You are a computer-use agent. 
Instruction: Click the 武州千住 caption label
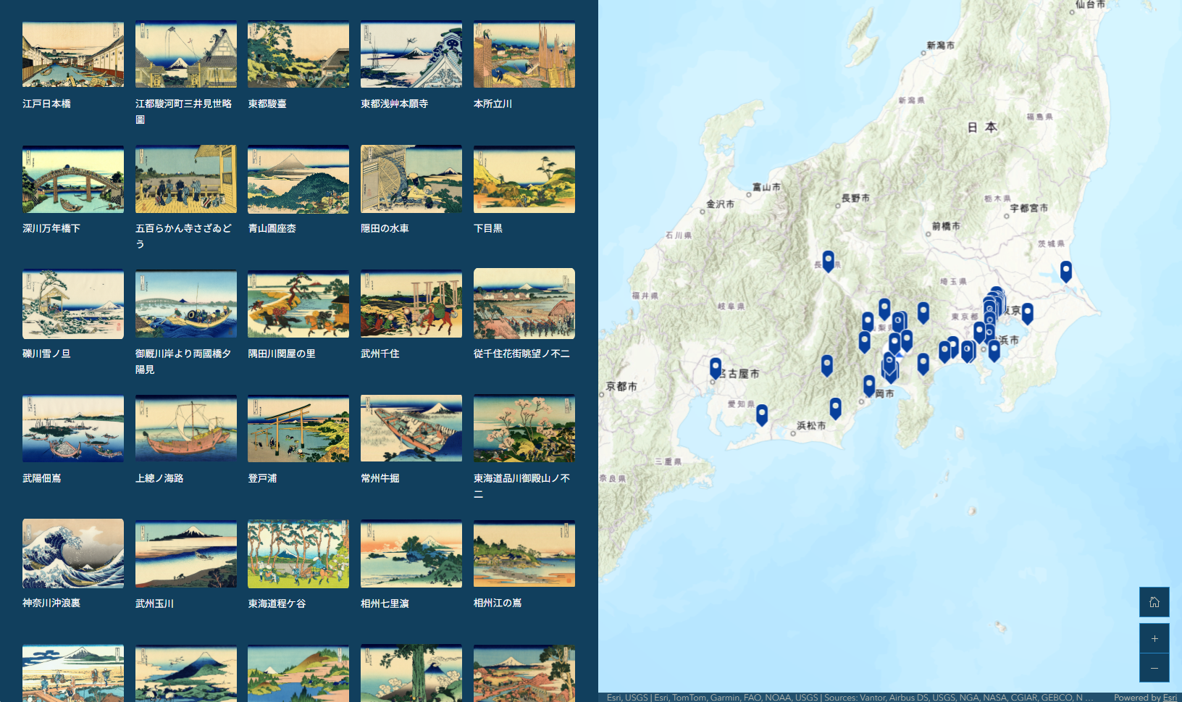pyautogui.click(x=380, y=354)
